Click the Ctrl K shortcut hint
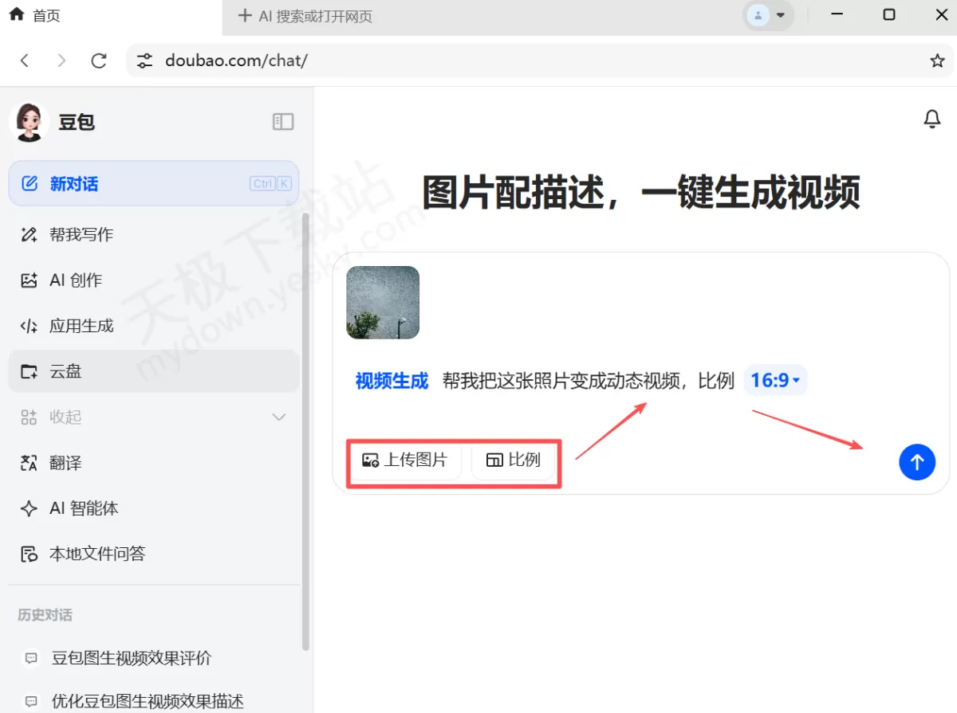957x713 pixels. 270,184
